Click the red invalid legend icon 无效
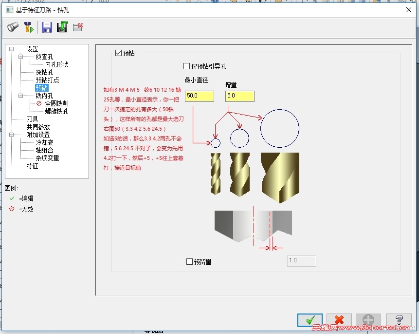The height and width of the screenshot is (334, 419). pos(12,209)
